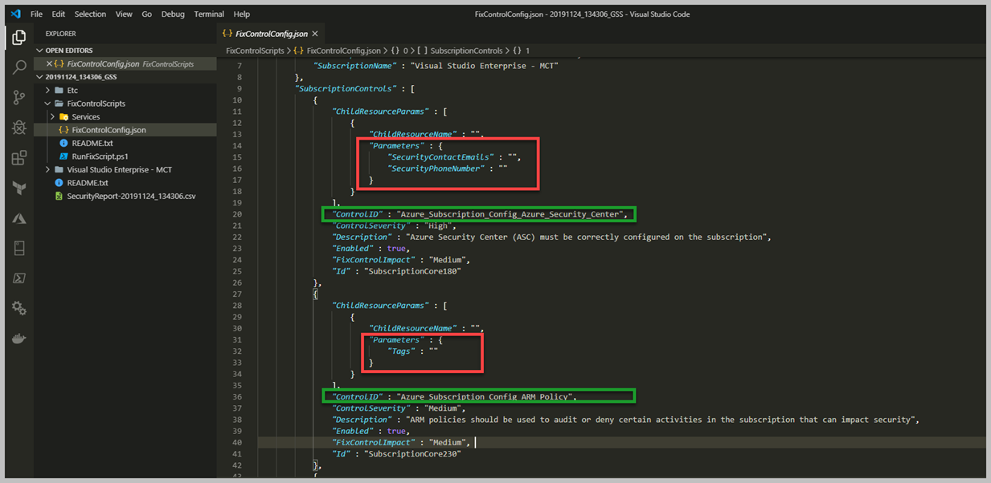Click the "SecurityPhoneNumber" parameter key

[x=436, y=168]
